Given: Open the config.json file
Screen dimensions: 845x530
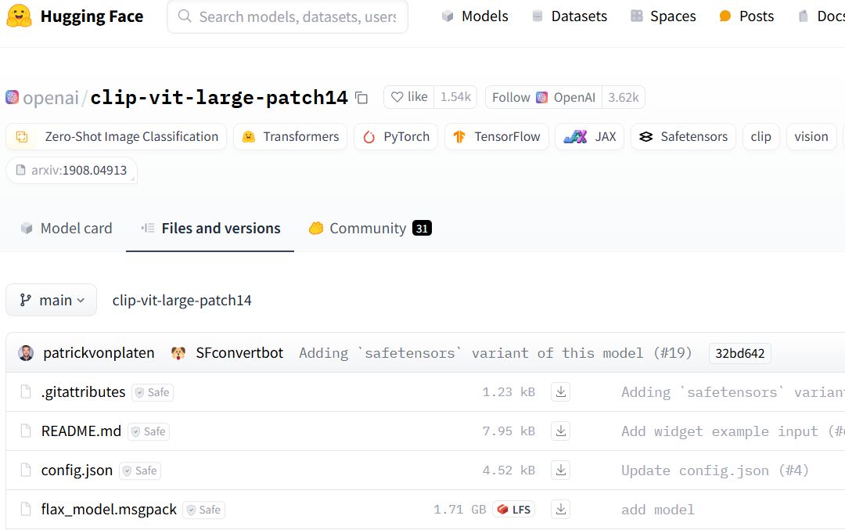Looking at the screenshot, I should [x=77, y=471].
